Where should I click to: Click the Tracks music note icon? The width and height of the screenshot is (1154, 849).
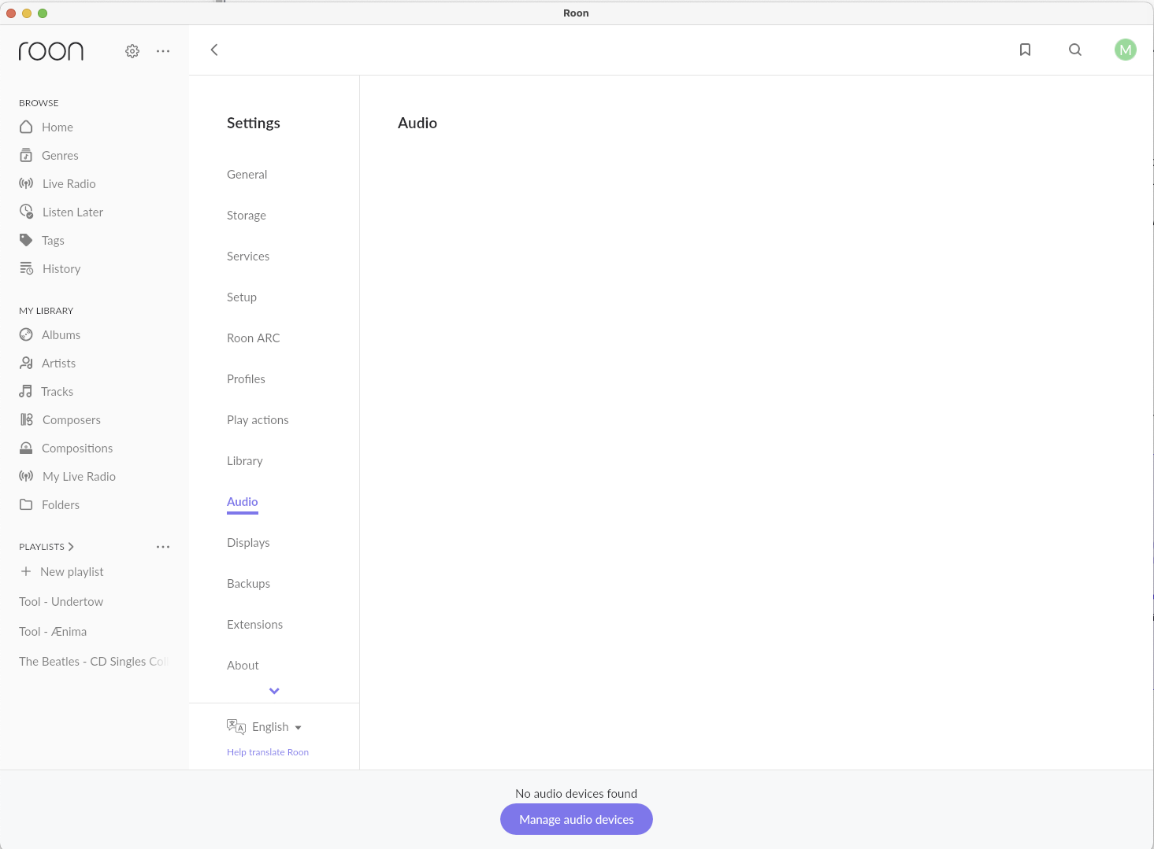[x=26, y=391]
